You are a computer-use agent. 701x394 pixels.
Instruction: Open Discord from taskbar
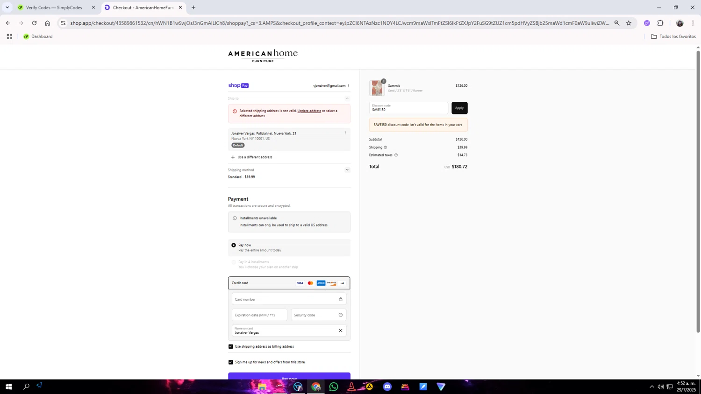click(387, 387)
